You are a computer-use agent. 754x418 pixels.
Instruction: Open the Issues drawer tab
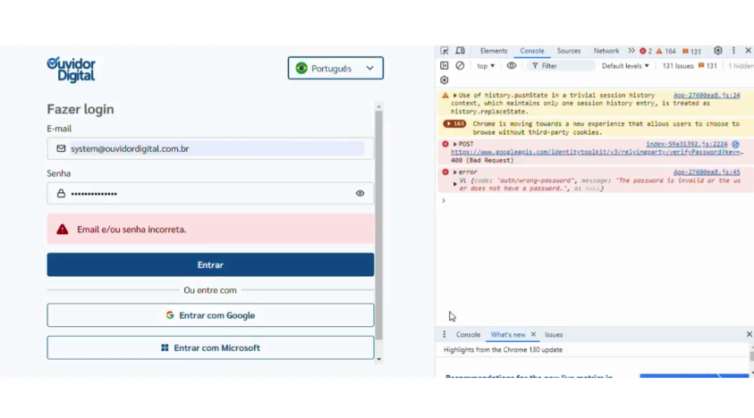tap(554, 334)
